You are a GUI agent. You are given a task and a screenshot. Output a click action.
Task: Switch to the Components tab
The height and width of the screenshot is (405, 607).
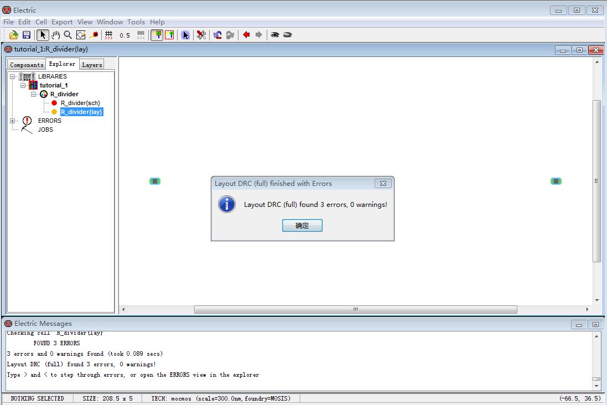tap(27, 65)
